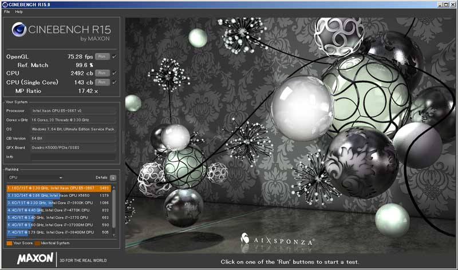458x270 pixels.
Task: Click the ranking list scrollbar thumb
Action: (114, 209)
